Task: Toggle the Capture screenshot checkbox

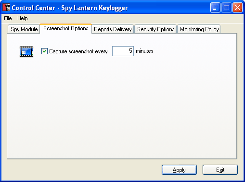Action: tap(44, 51)
